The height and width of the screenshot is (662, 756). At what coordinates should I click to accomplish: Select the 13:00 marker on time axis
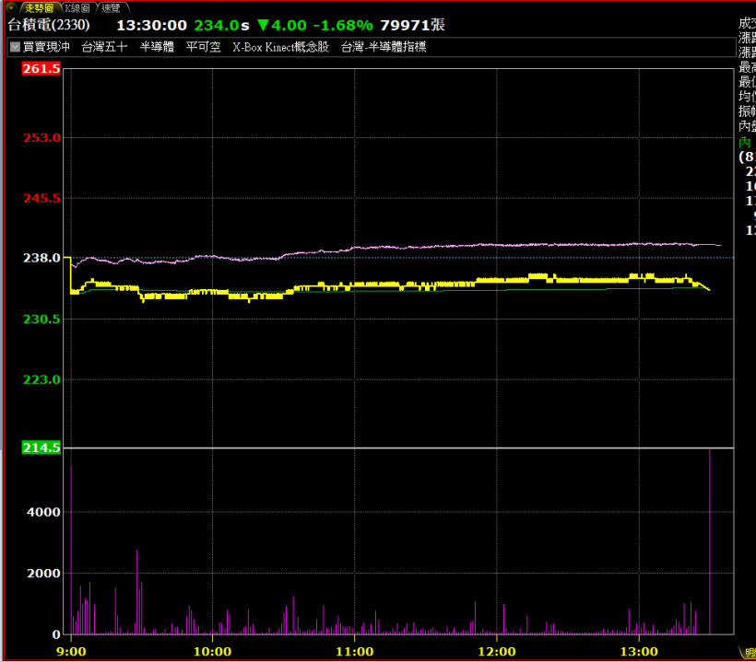click(639, 650)
